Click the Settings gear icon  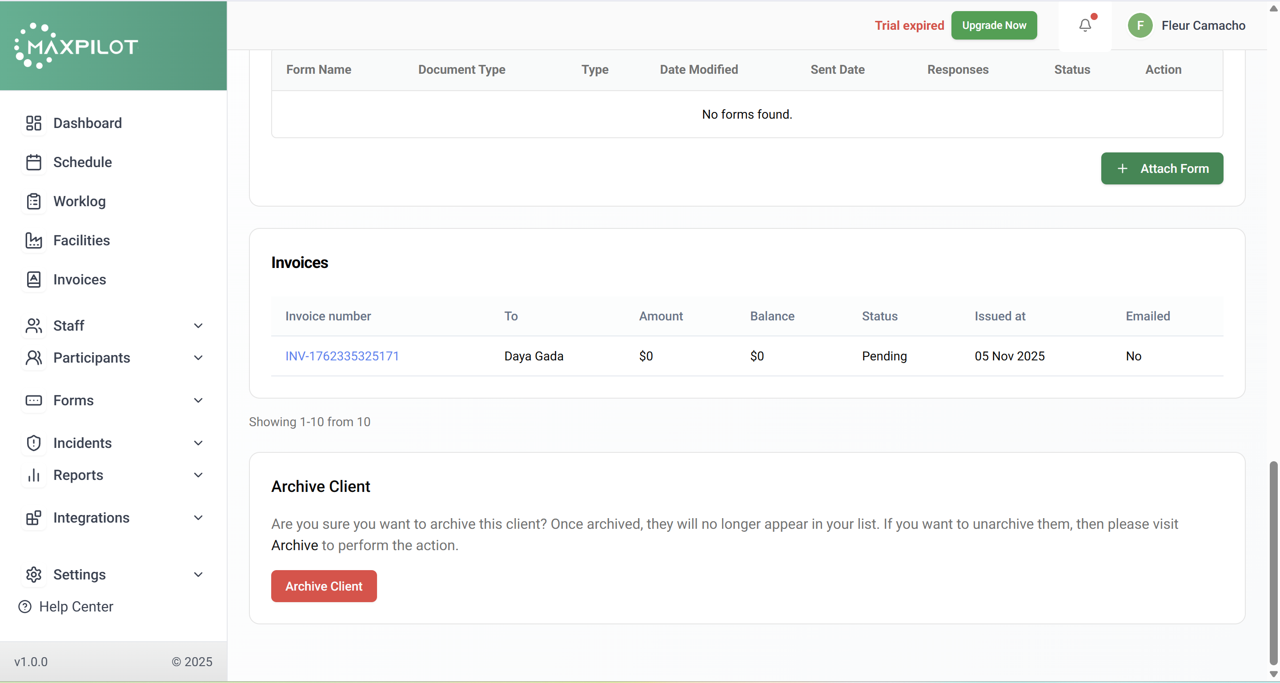[33, 574]
